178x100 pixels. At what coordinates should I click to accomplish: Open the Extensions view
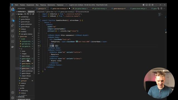point(13,31)
